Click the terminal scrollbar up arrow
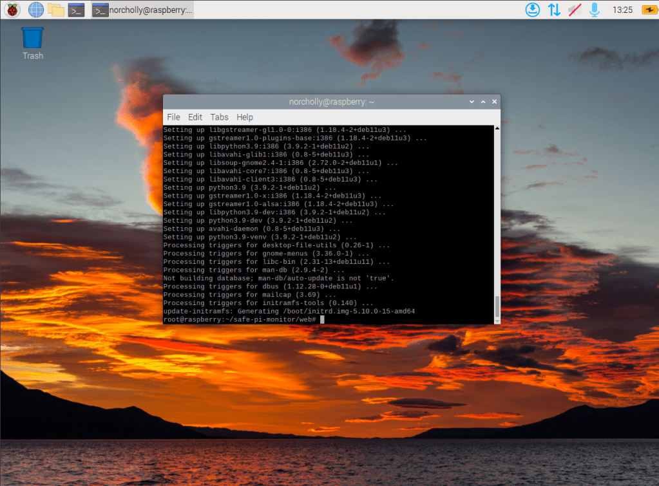Screen dimensions: 659x486 click(x=497, y=129)
